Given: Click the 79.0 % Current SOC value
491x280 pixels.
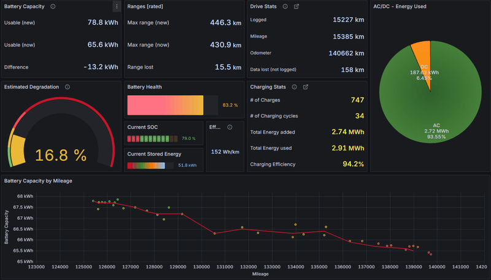Looking at the screenshot, I should coord(188,138).
